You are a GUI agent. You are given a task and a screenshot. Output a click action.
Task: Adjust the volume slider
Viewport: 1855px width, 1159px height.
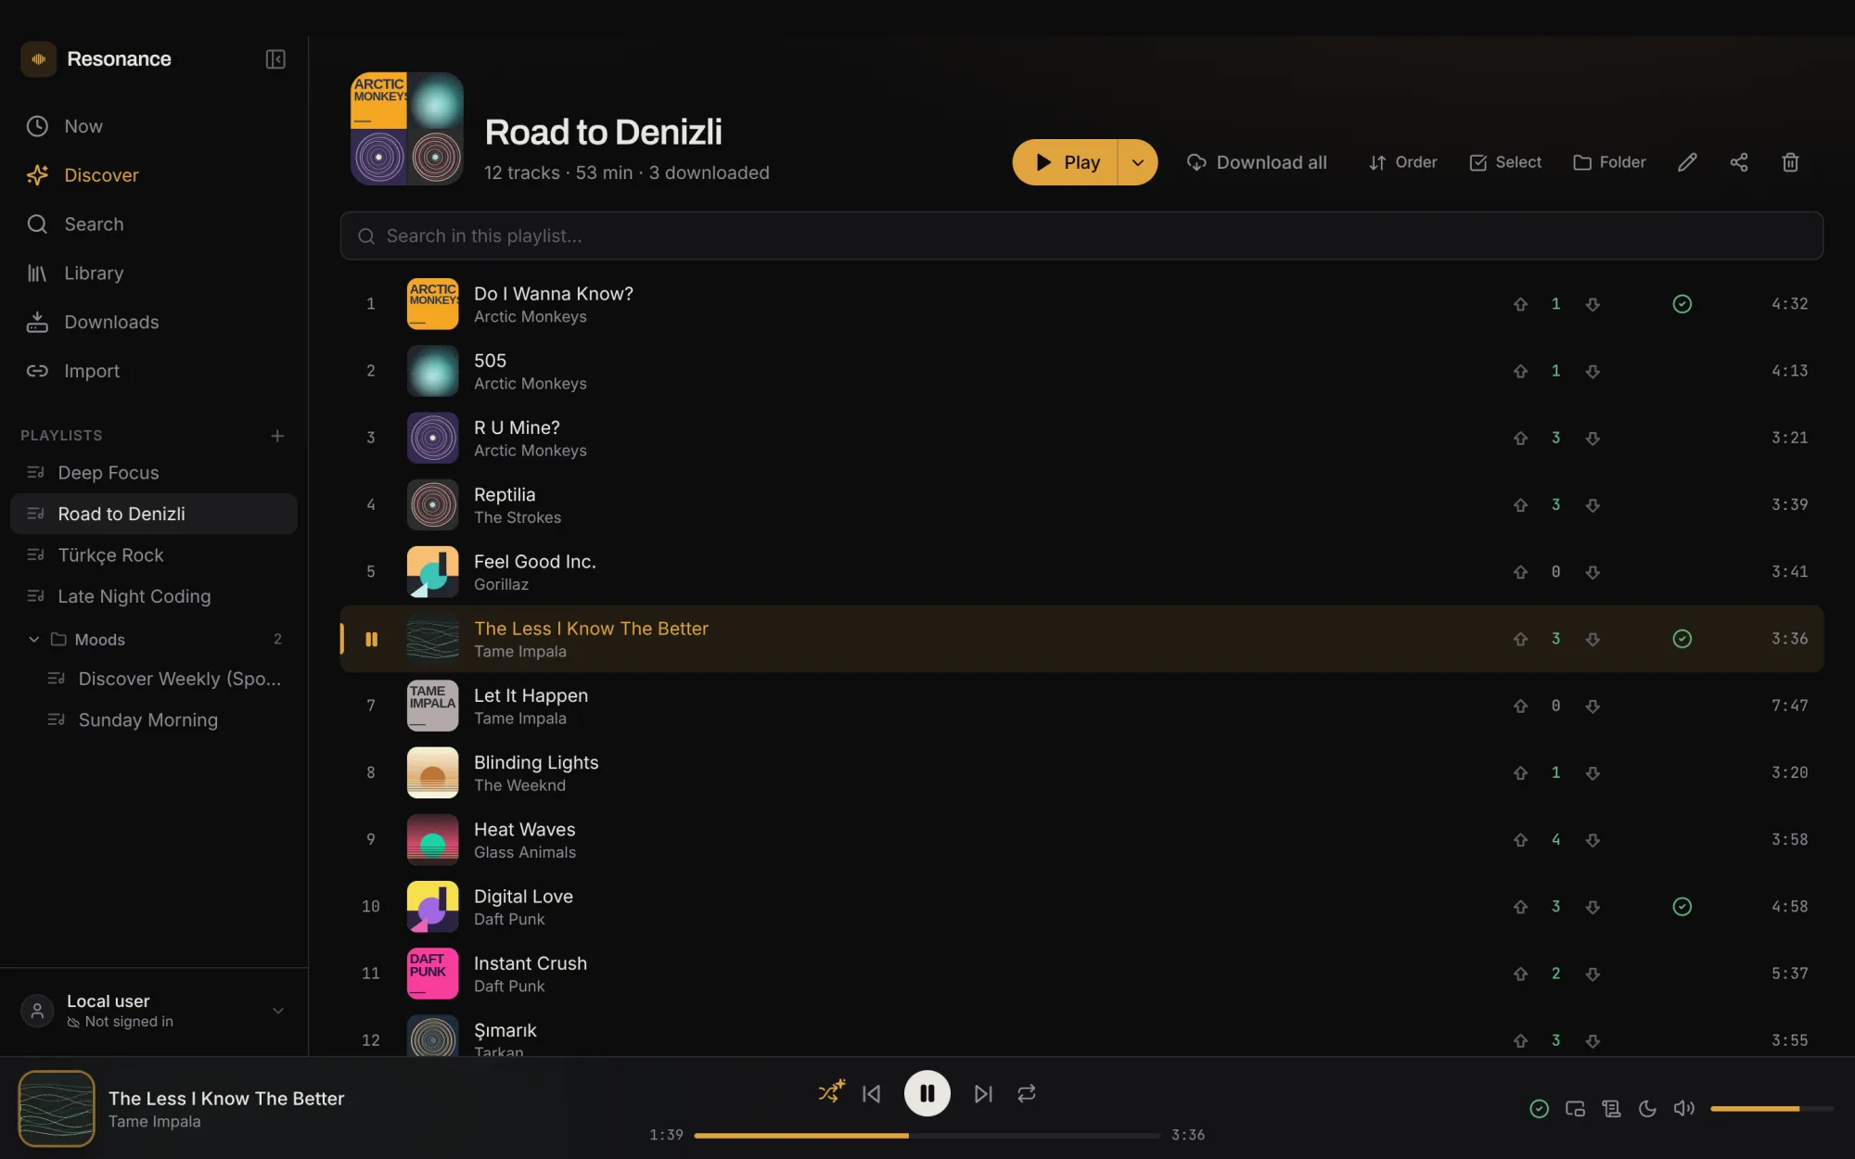[1772, 1109]
